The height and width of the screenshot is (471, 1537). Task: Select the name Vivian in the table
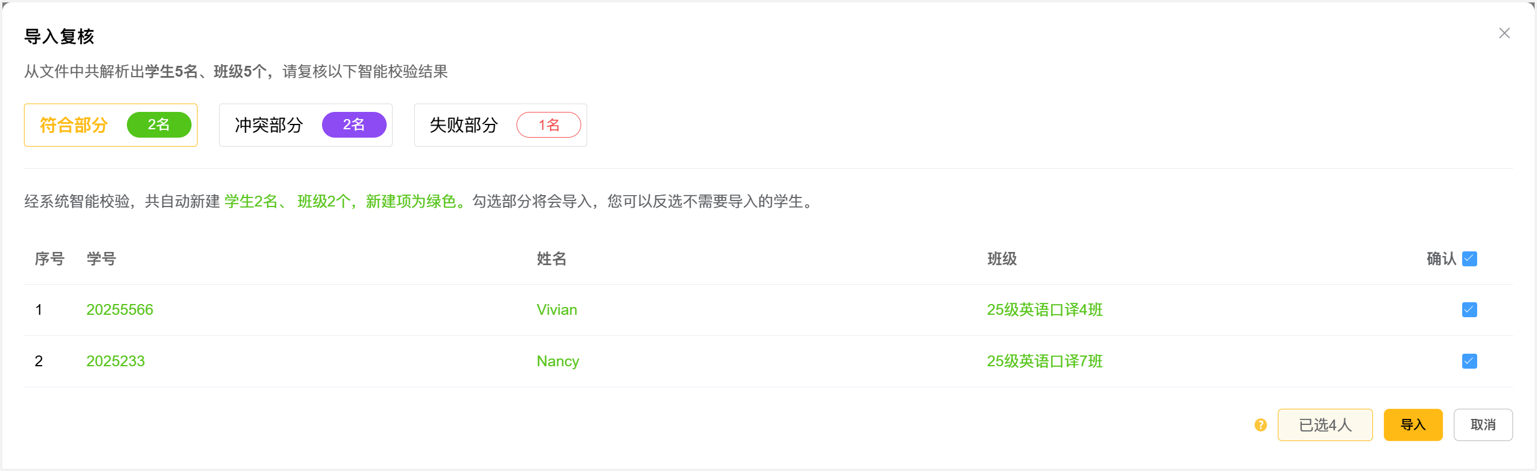click(x=557, y=309)
